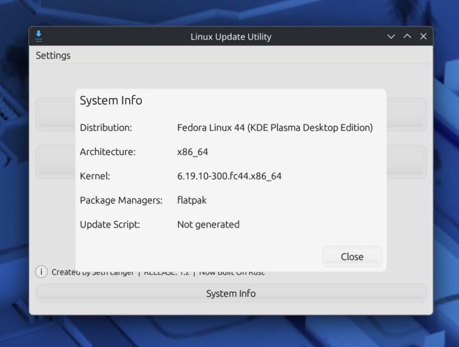Close the Linux Update Utility window
459x347 pixels.
coord(424,36)
